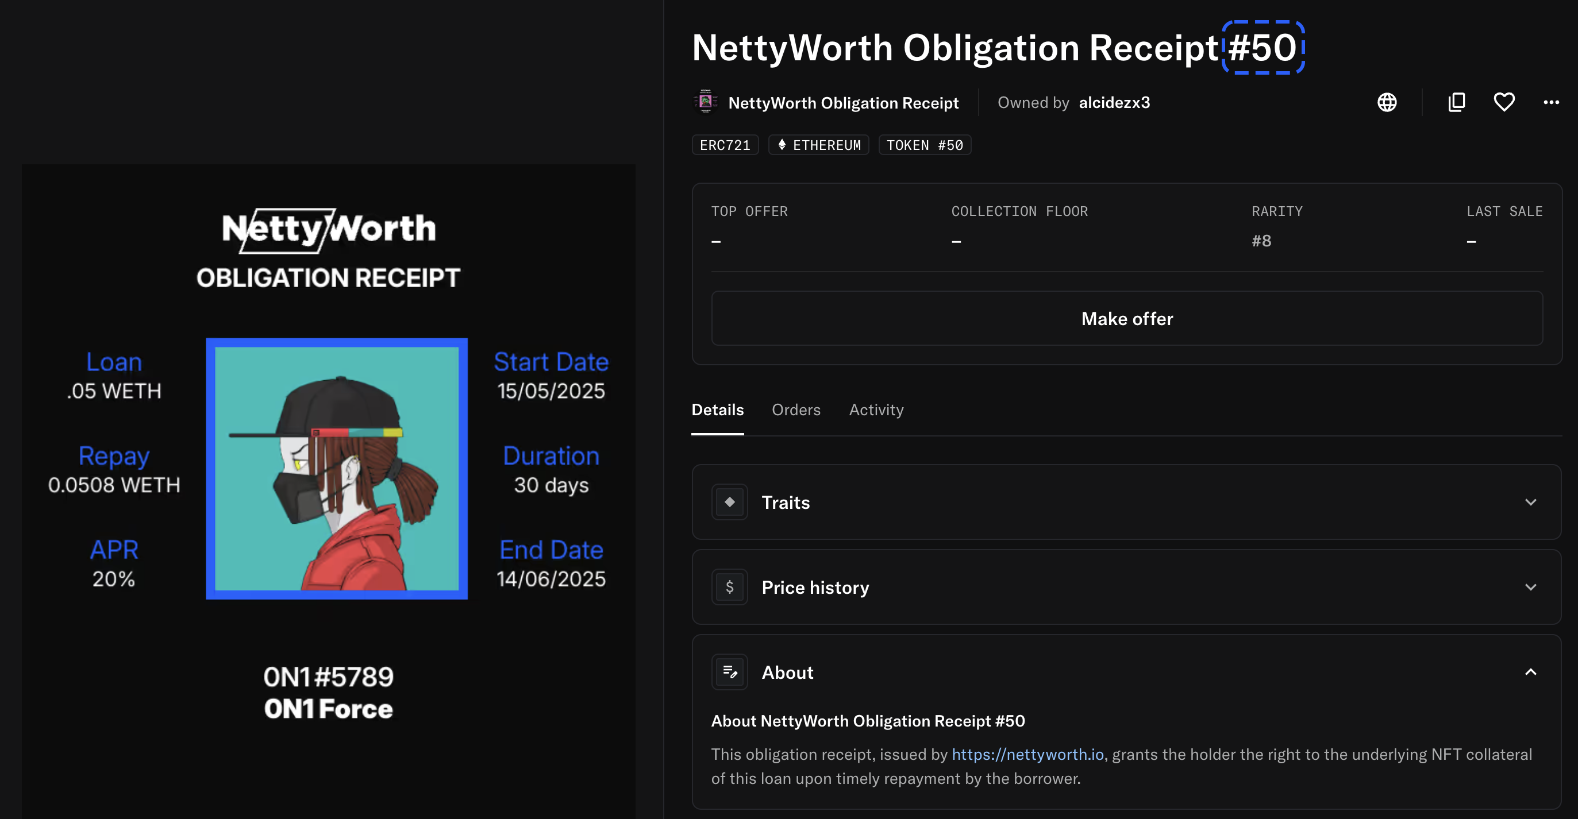This screenshot has width=1578, height=819.
Task: Click the About section title
Action: coord(787,672)
